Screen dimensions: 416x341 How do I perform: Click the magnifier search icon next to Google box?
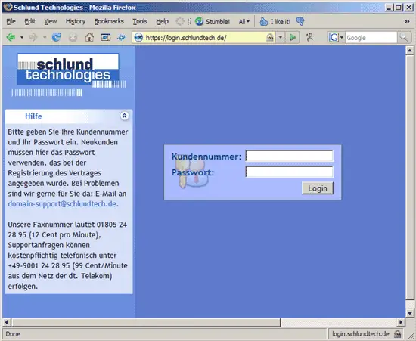404,37
